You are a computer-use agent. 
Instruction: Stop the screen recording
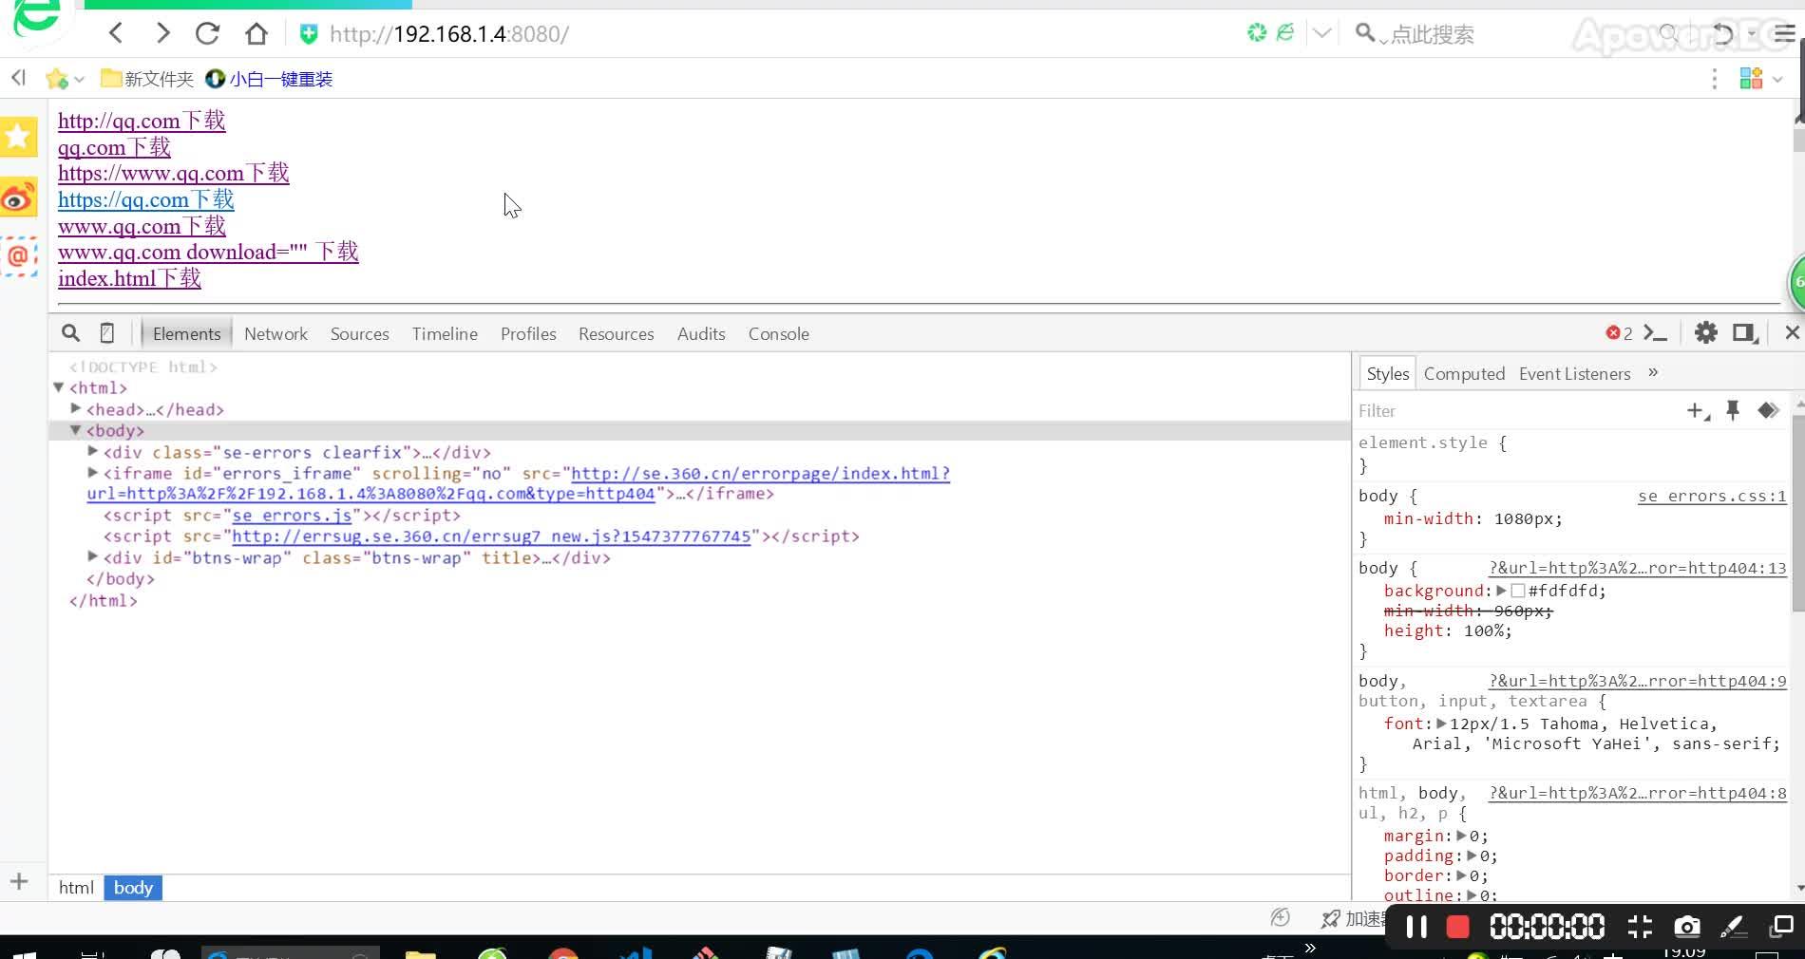(x=1457, y=927)
